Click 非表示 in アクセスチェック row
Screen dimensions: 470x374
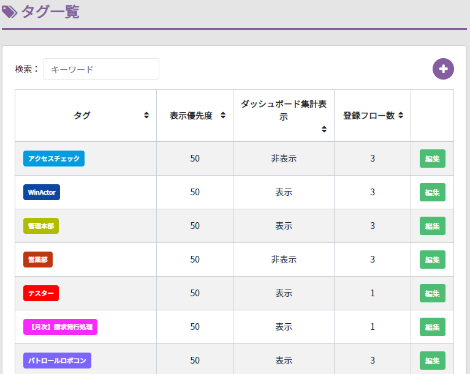(x=284, y=159)
